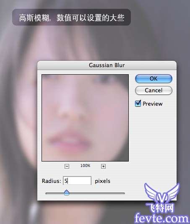Viewport: 190px width, 224px height.
Task: Click the 100% zoom level text
Action: pyautogui.click(x=85, y=166)
